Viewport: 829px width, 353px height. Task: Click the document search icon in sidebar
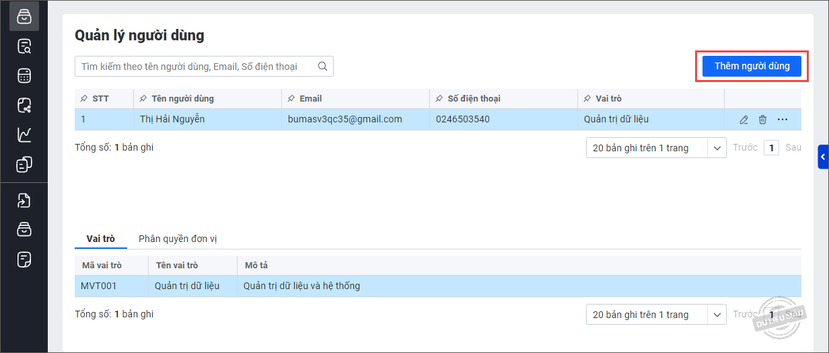coord(24,46)
